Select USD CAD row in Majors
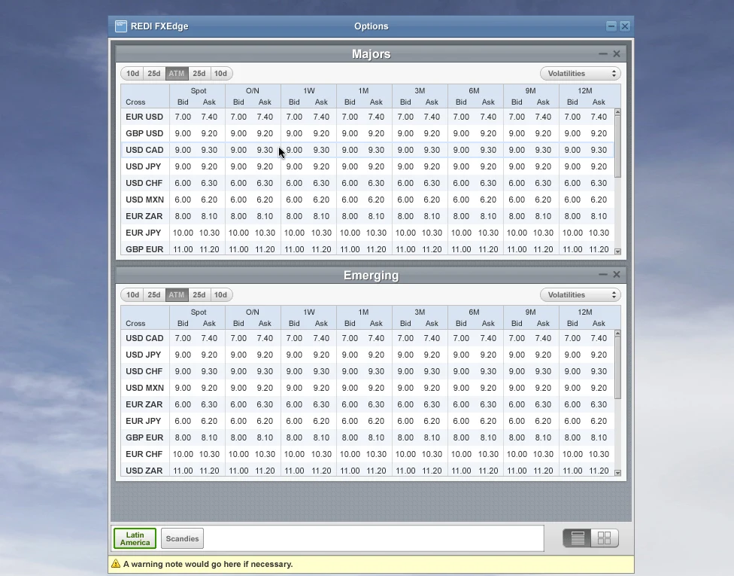734x576 pixels. [368, 150]
